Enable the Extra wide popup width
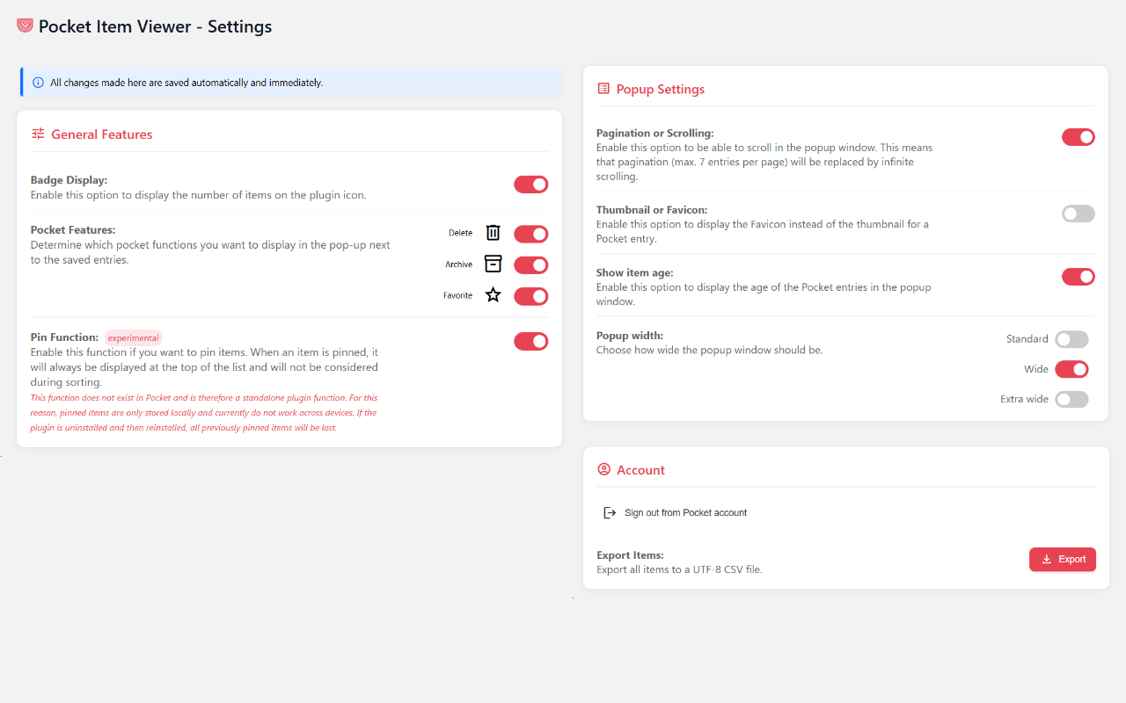The image size is (1126, 703). [1071, 399]
